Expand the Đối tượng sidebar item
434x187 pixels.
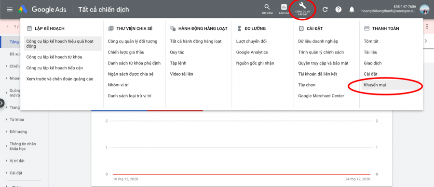[x=18, y=132]
